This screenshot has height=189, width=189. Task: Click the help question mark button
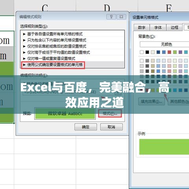click(x=111, y=17)
